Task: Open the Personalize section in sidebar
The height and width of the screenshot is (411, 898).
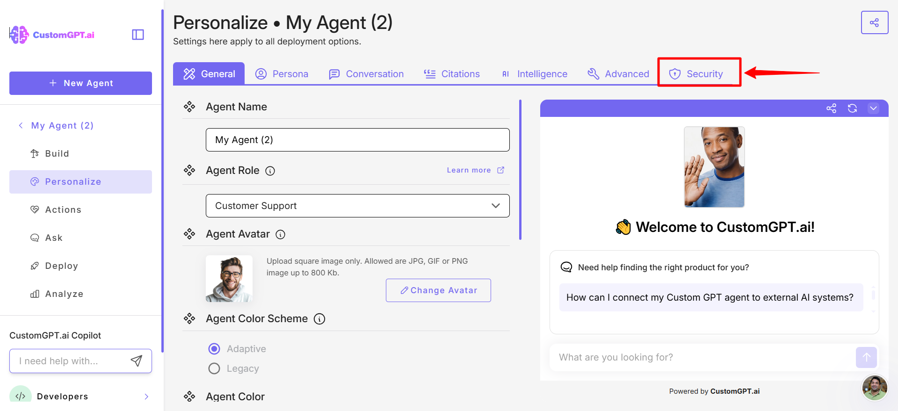Action: (80, 181)
